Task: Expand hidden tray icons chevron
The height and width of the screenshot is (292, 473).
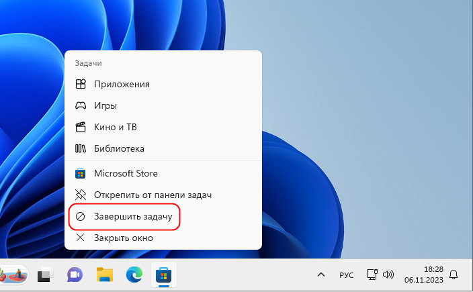Action: (321, 275)
